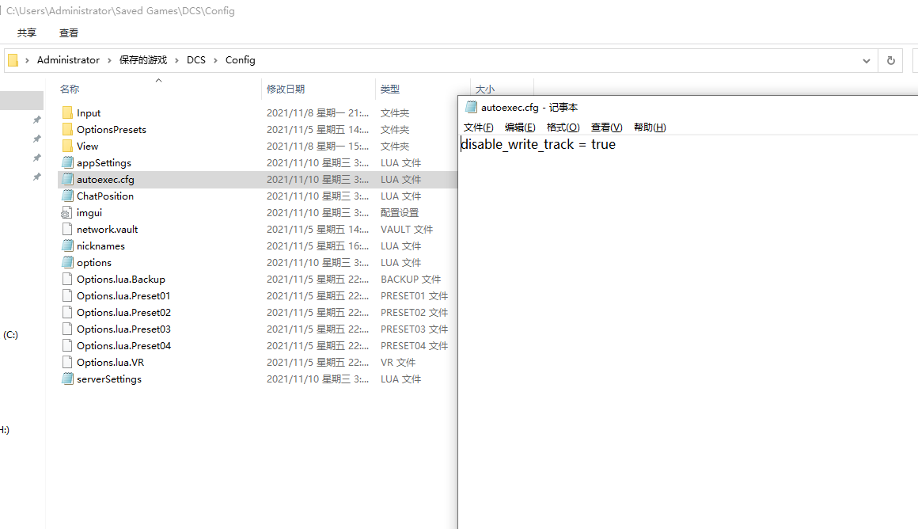Open the address bar history dropdown
Viewport: 918px width, 529px height.
866,60
